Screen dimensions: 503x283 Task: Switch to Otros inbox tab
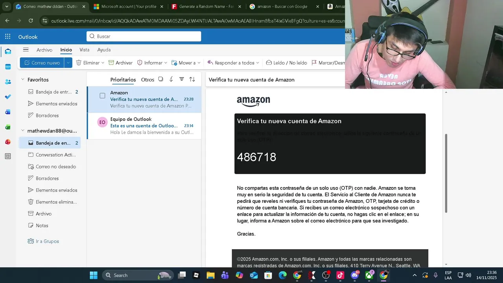148,79
